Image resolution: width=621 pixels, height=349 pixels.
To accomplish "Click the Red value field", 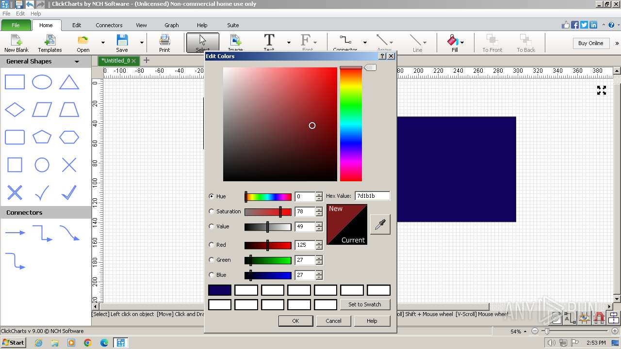I will 305,245.
